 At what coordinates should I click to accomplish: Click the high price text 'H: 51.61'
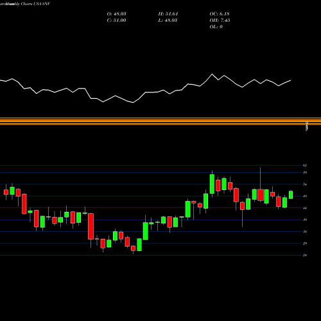tap(168, 14)
